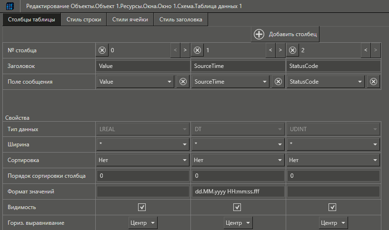
Task: Clear the Value message field with X icon
Action: click(x=183, y=82)
